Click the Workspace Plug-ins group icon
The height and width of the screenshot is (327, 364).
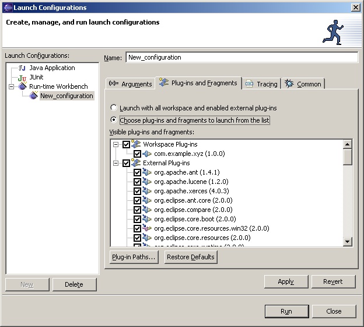(x=136, y=144)
